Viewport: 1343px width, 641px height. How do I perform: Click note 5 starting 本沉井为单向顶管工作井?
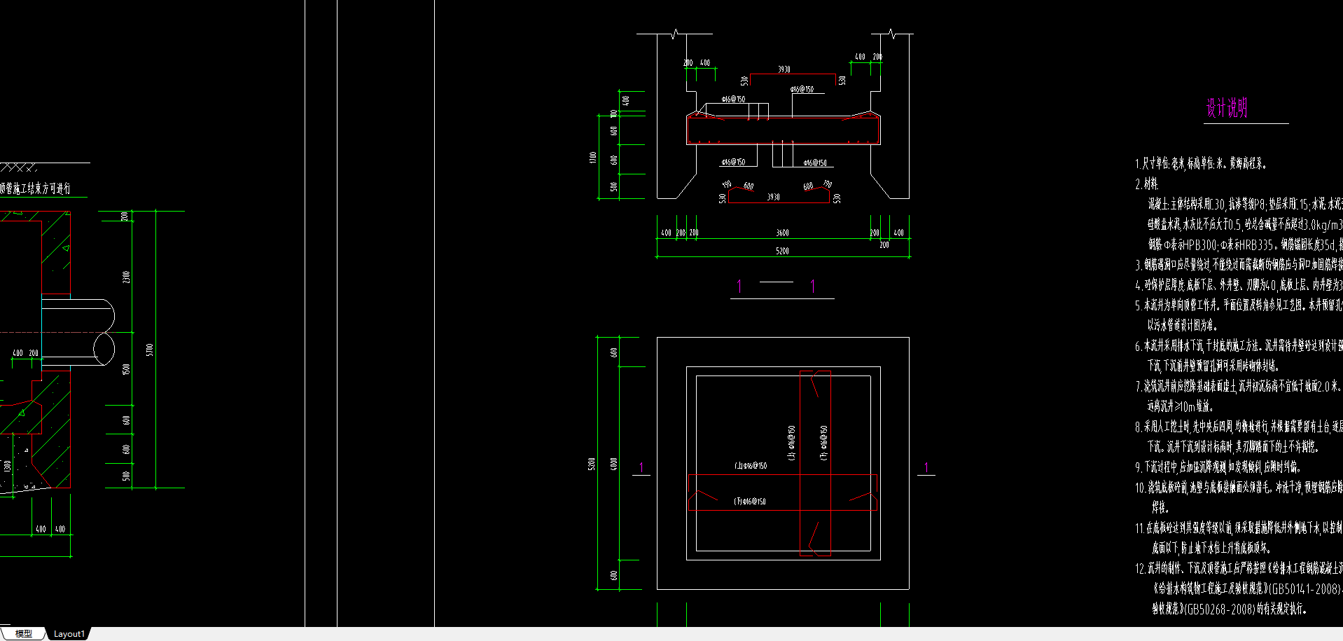[1239, 305]
